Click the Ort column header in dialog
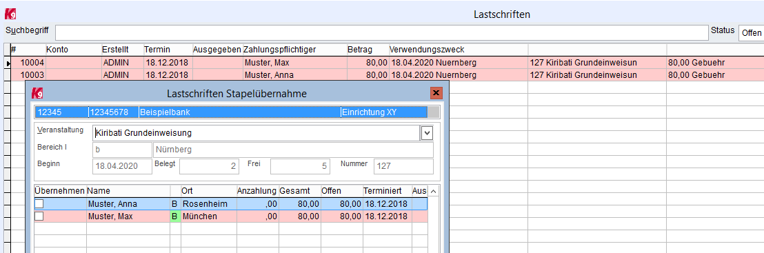The height and width of the screenshot is (253, 764). point(208,190)
